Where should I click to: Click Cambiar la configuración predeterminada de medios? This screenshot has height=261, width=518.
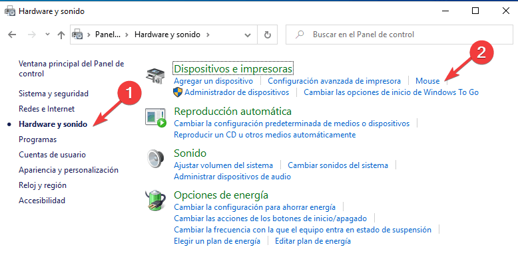point(292,124)
